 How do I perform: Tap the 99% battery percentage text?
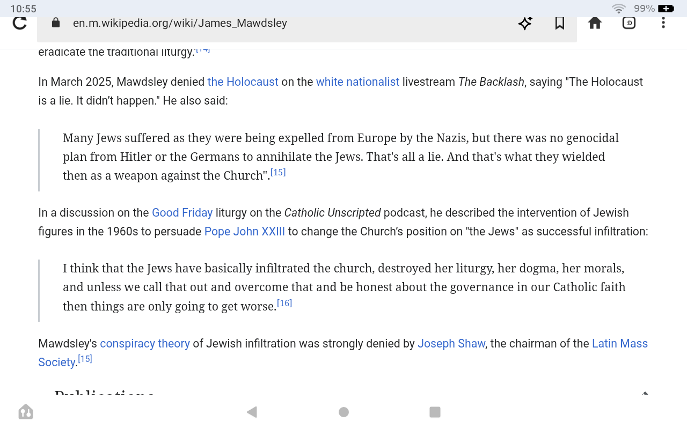[644, 9]
